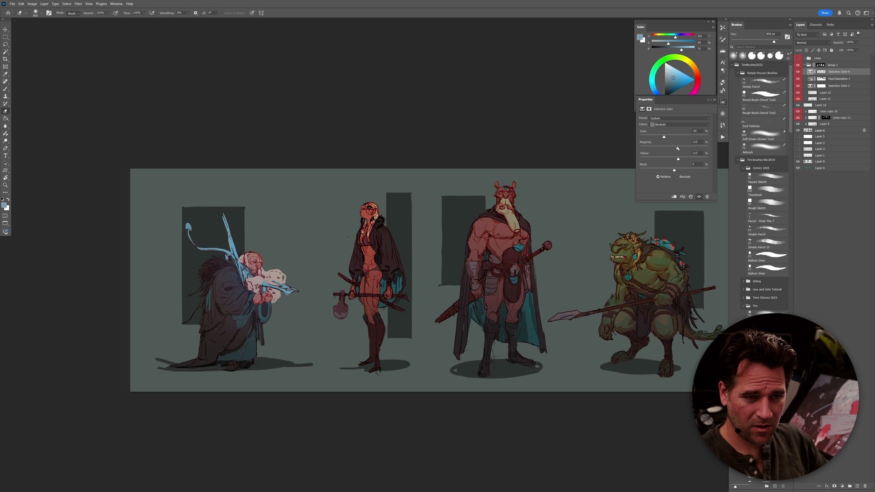Select the Absolute radio button
Screen dimensions: 875x492
point(677,177)
